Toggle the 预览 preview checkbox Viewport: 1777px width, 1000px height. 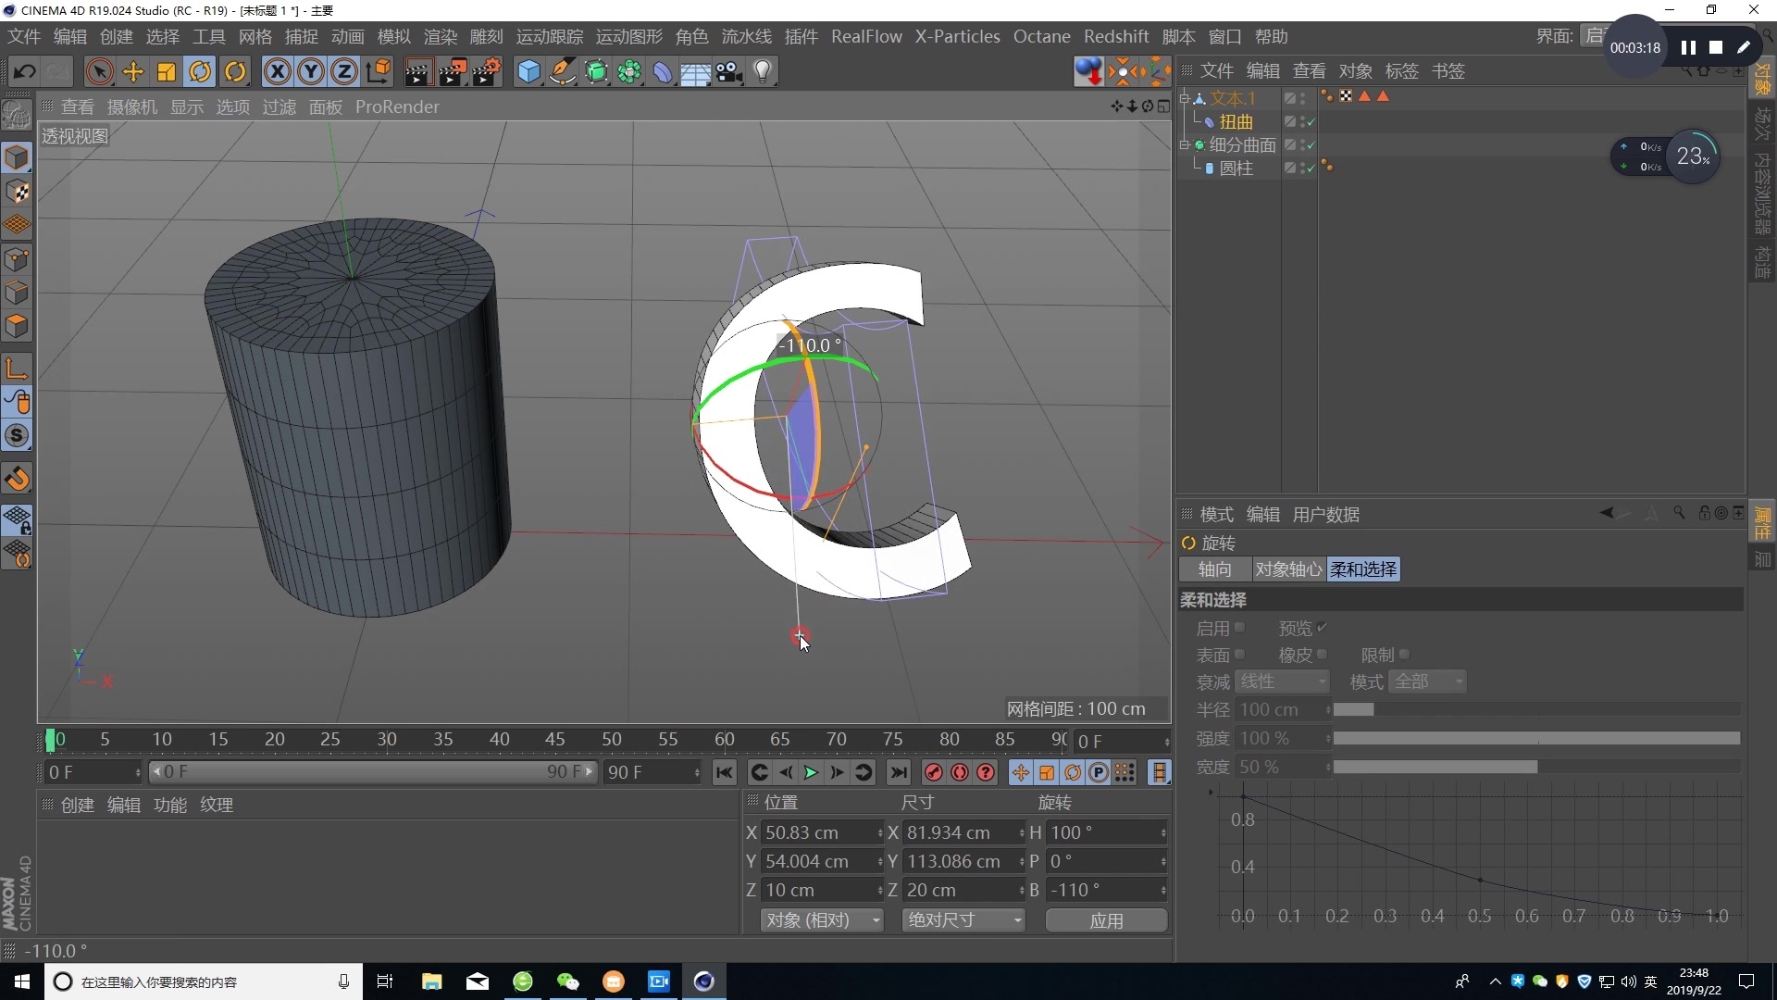coord(1322,628)
